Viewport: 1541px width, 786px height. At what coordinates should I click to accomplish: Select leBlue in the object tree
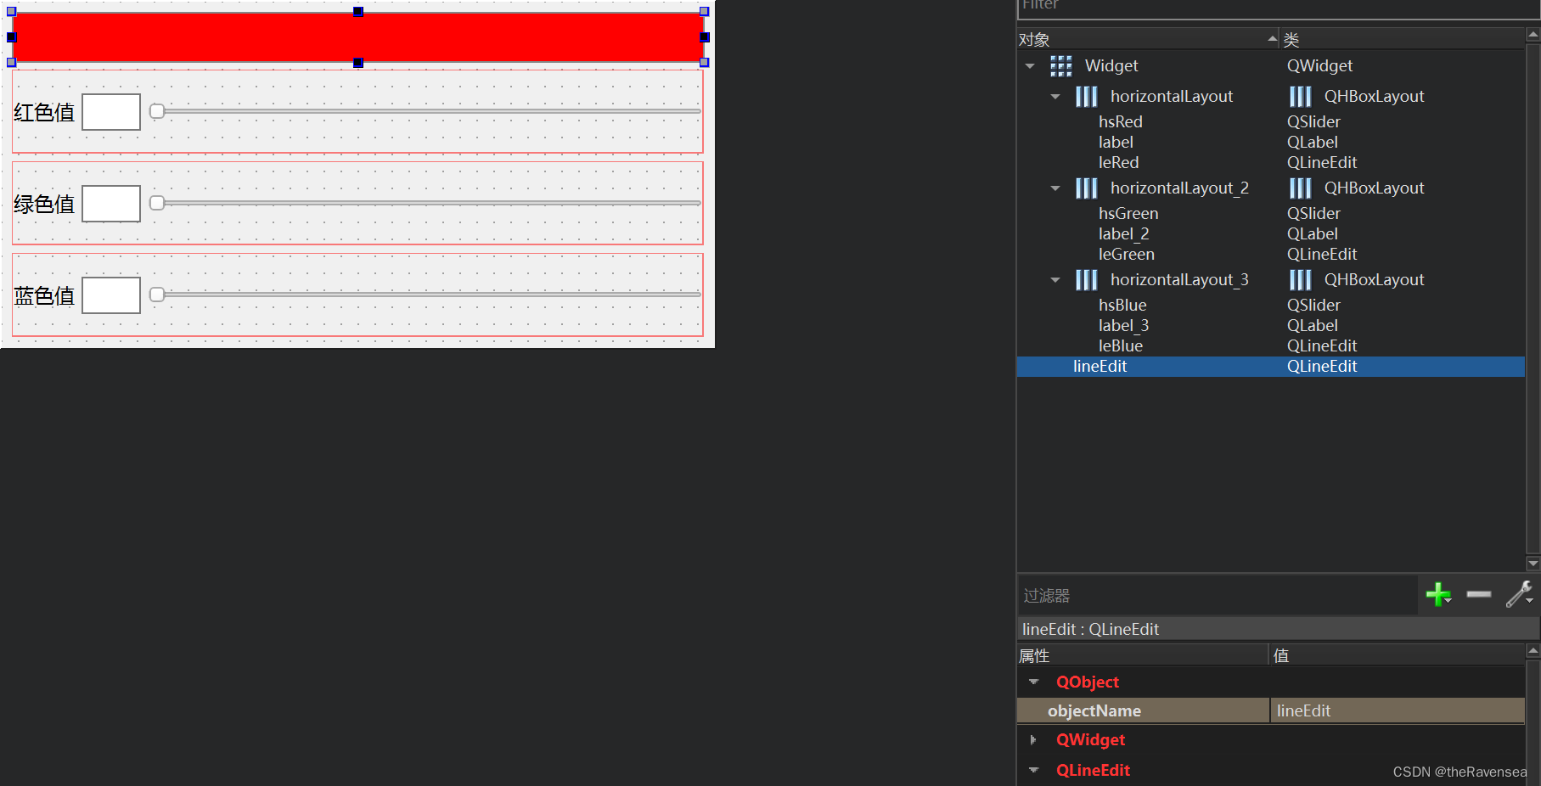[1121, 346]
